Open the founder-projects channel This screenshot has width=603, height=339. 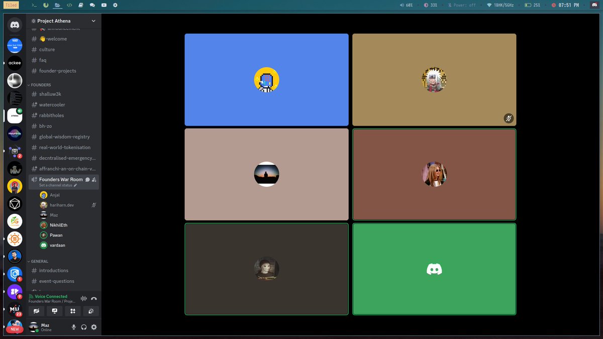point(64,71)
